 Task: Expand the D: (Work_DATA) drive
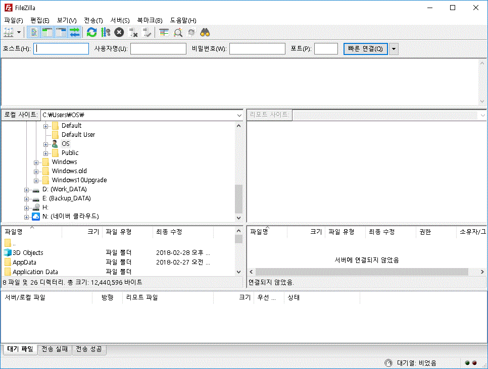pos(26,190)
